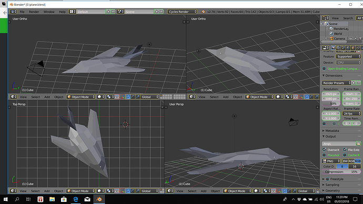Select the Object properties tab icon

pyautogui.click(x=353, y=48)
